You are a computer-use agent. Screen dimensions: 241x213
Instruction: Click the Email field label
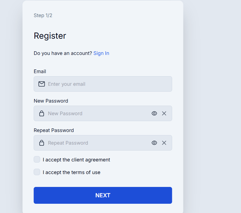(40, 71)
